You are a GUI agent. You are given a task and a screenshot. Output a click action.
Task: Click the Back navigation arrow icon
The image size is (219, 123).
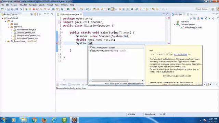(x=157, y=9)
